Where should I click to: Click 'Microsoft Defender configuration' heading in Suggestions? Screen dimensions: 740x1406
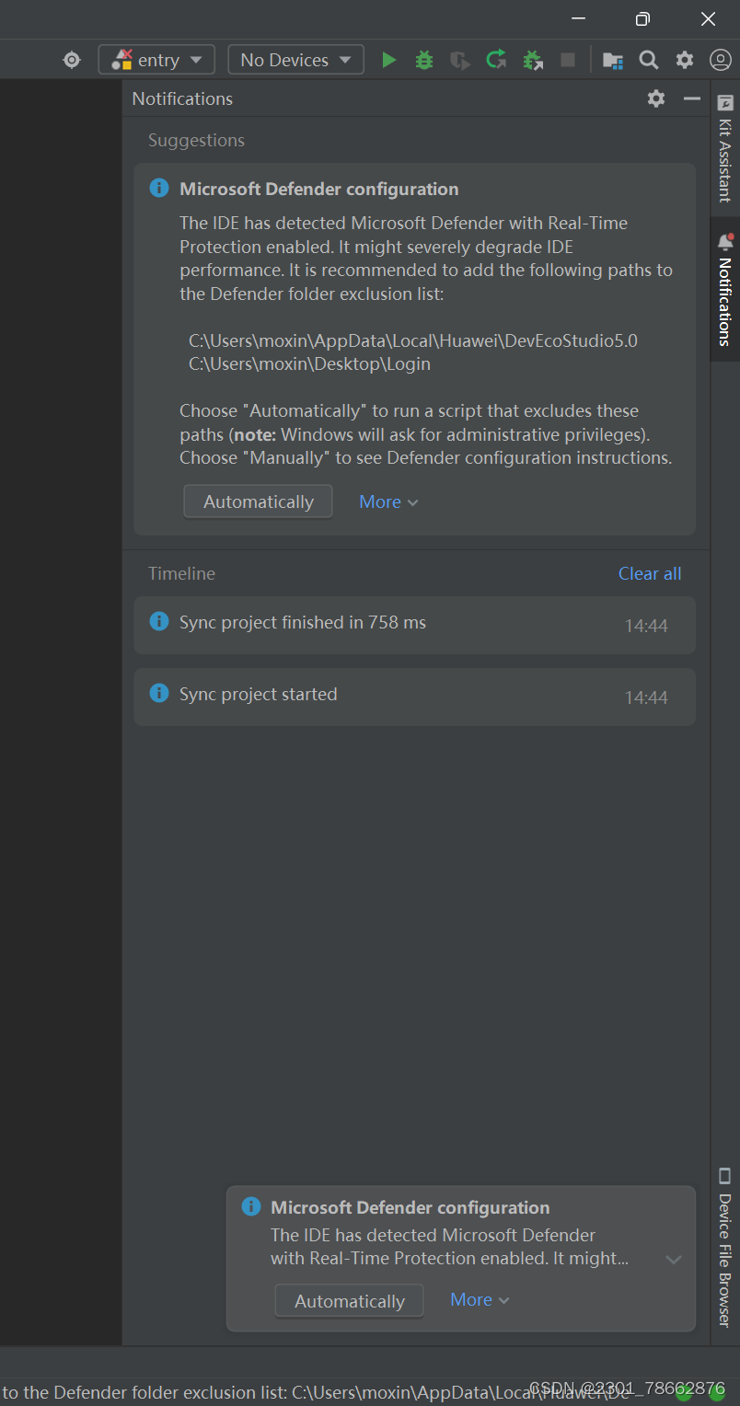tap(318, 189)
